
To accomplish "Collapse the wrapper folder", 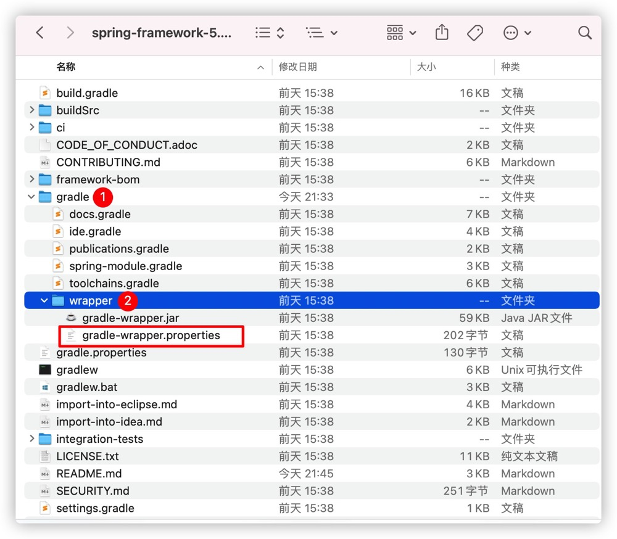I will pyautogui.click(x=44, y=300).
